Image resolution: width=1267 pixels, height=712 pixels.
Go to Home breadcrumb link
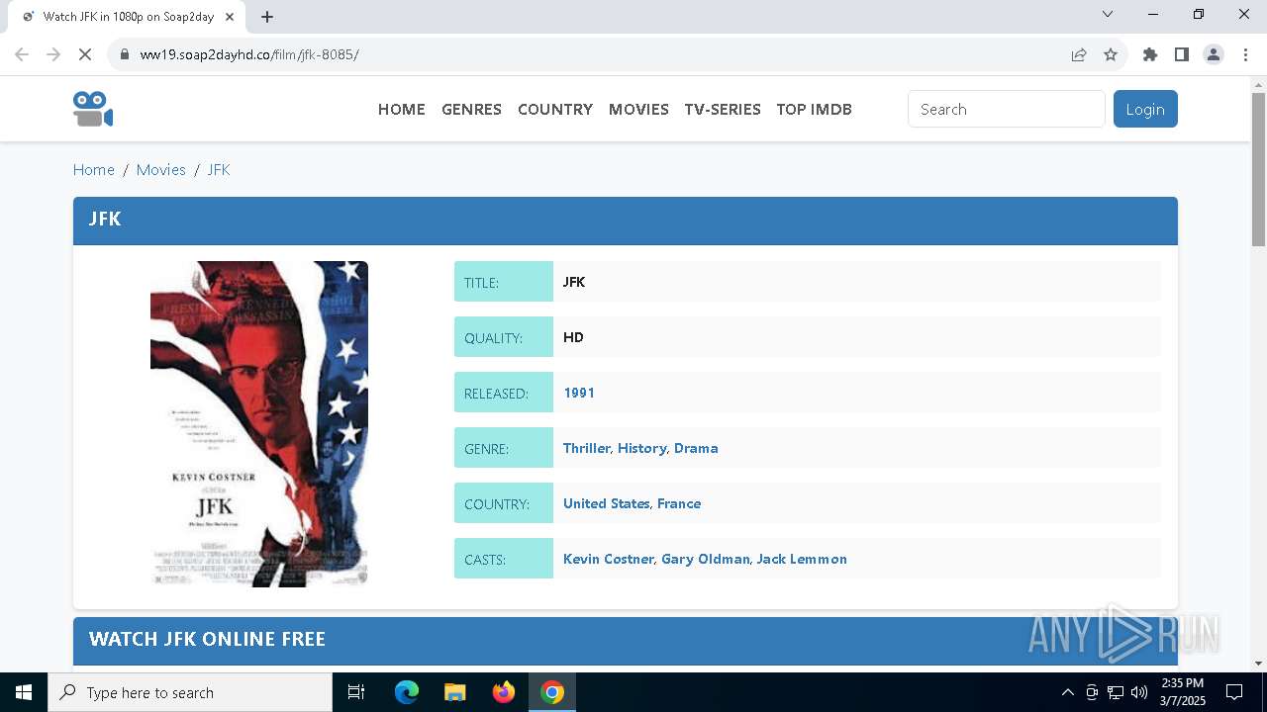point(94,170)
